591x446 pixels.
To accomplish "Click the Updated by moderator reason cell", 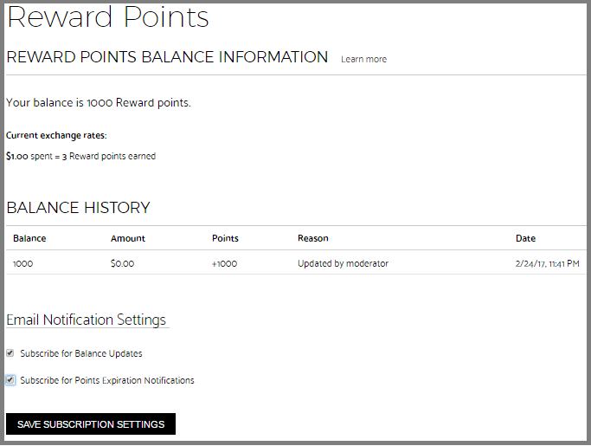I will [343, 263].
